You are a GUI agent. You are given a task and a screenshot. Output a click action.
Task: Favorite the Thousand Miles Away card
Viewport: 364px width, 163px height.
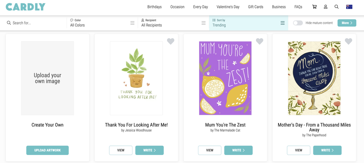(348, 42)
